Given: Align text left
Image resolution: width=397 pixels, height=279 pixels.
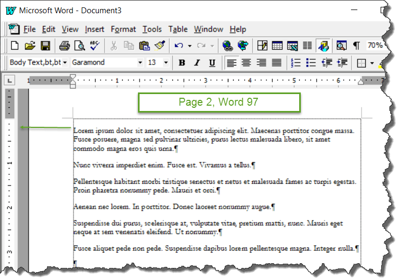Looking at the screenshot, I should pos(232,62).
